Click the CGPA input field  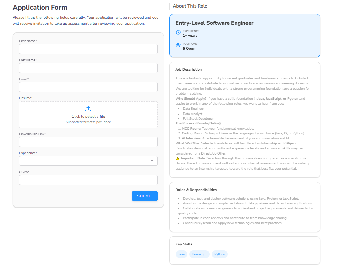pos(88,180)
